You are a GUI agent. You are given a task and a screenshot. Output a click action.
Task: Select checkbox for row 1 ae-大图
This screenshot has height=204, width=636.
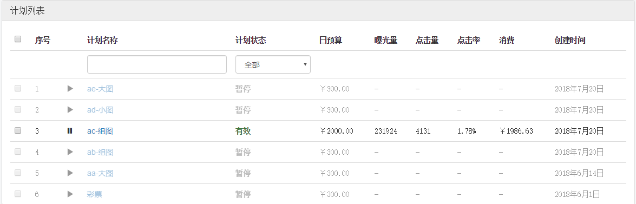pyautogui.click(x=18, y=88)
